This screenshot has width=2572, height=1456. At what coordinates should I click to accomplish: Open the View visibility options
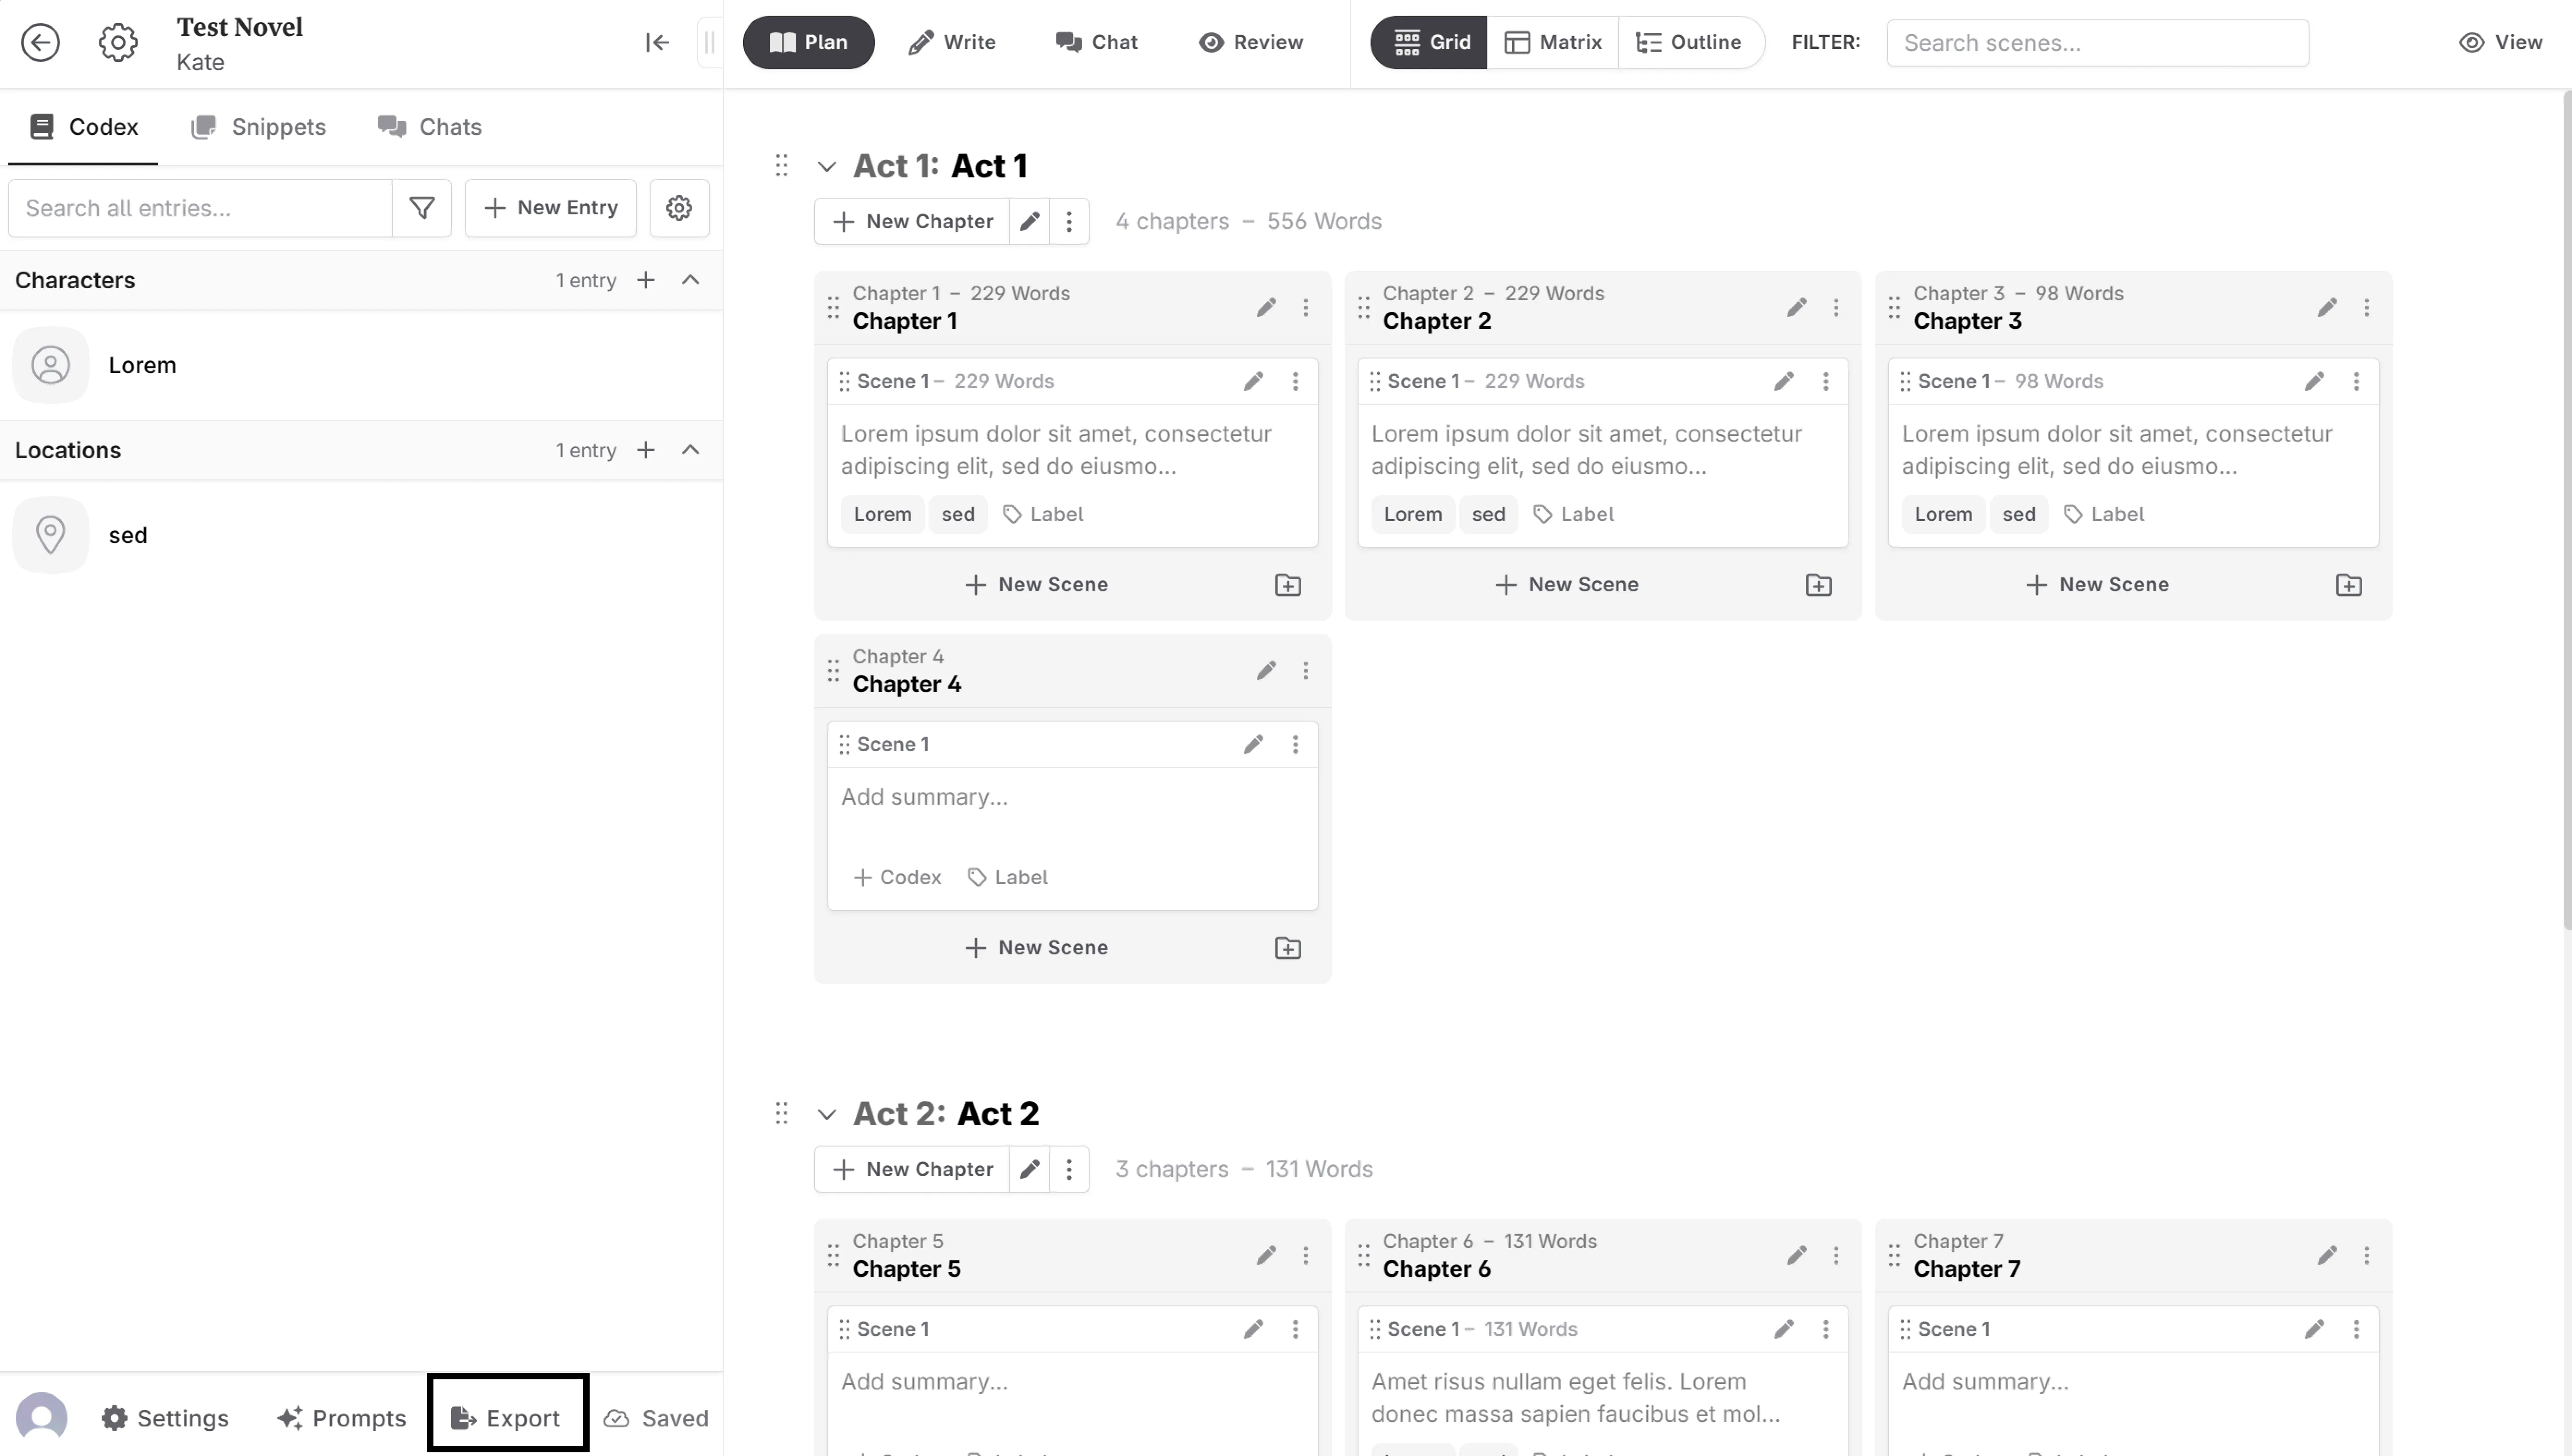point(2500,42)
